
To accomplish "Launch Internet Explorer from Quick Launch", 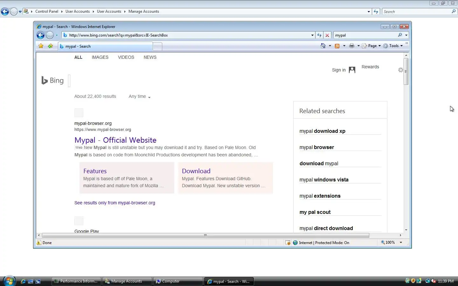I will (23, 281).
